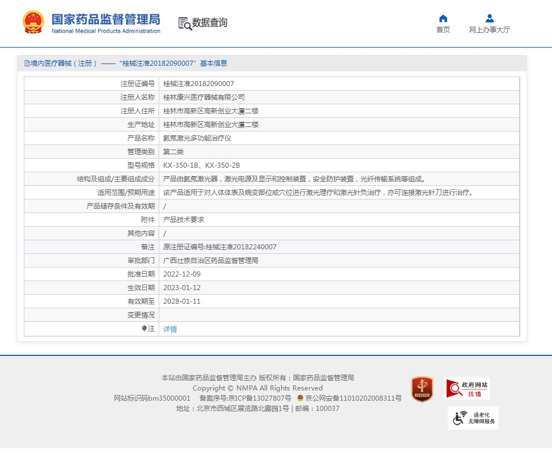Click the 首页 text link

[x=443, y=30]
